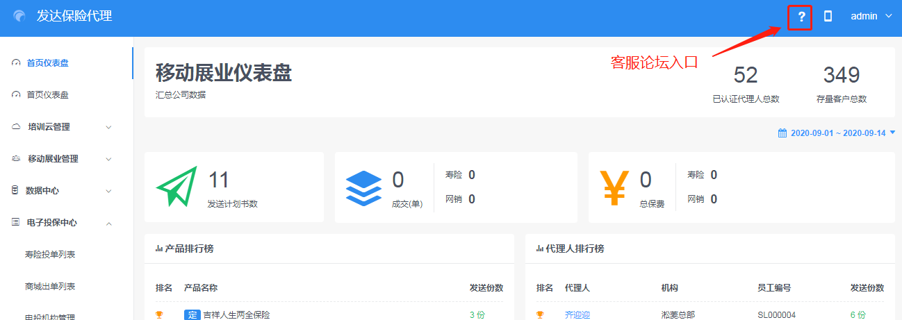This screenshot has width=902, height=320.
Task: Expand the 数据中心 menu
Action: [x=63, y=191]
